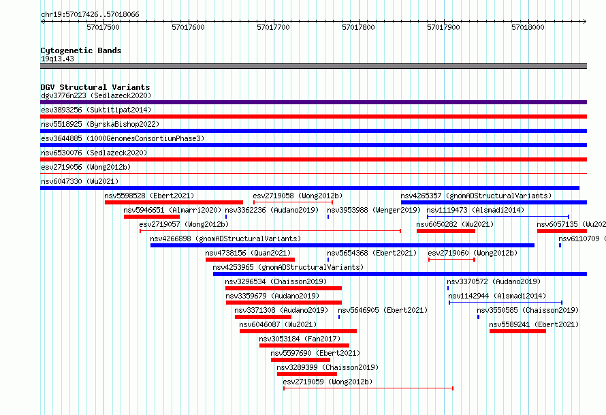Select nsv5646905 (Ebert2021) label
This screenshot has height=415, width=606.
point(383,310)
